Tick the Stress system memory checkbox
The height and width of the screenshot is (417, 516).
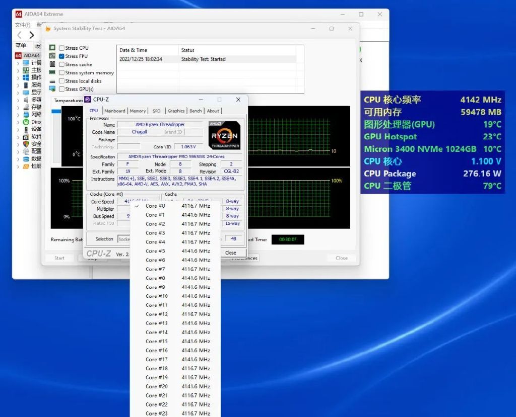pos(61,73)
